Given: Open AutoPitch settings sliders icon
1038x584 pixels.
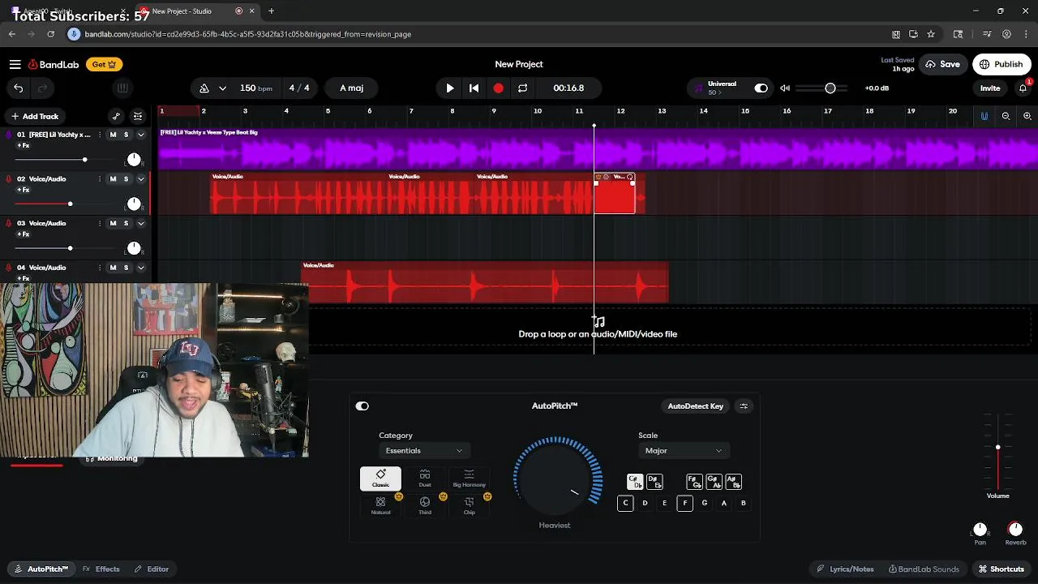Looking at the screenshot, I should [744, 406].
